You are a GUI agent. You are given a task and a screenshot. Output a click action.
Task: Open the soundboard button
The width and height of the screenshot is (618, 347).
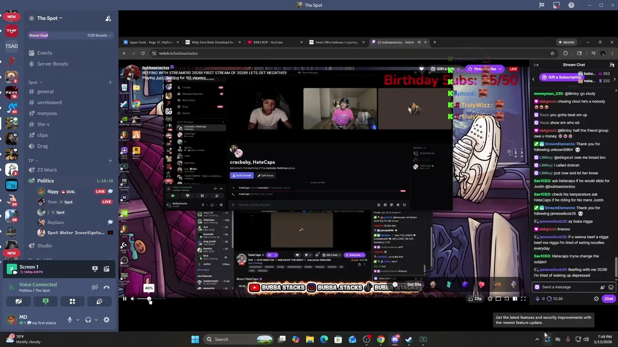click(99, 301)
